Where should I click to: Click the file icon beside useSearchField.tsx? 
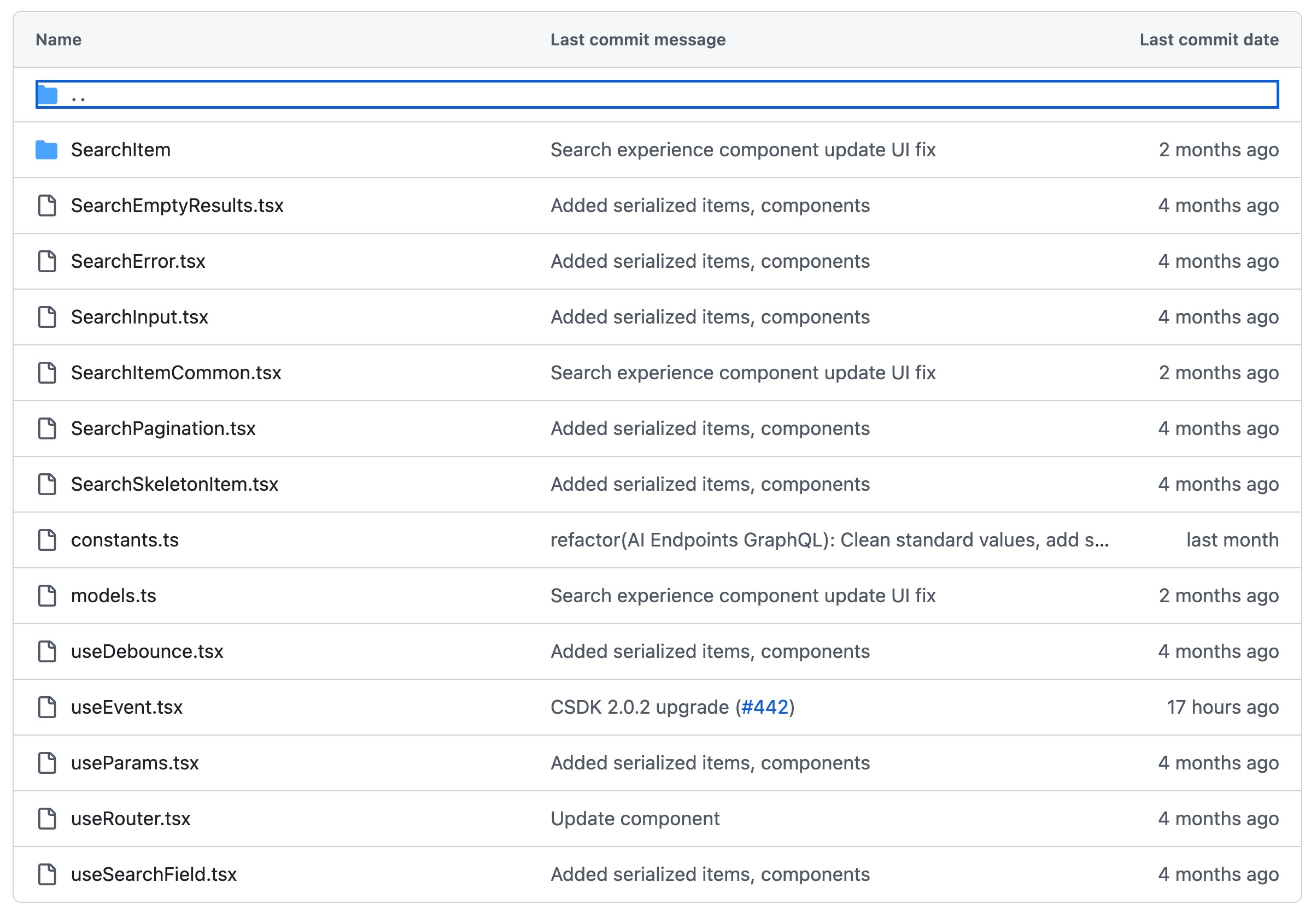tap(48, 874)
